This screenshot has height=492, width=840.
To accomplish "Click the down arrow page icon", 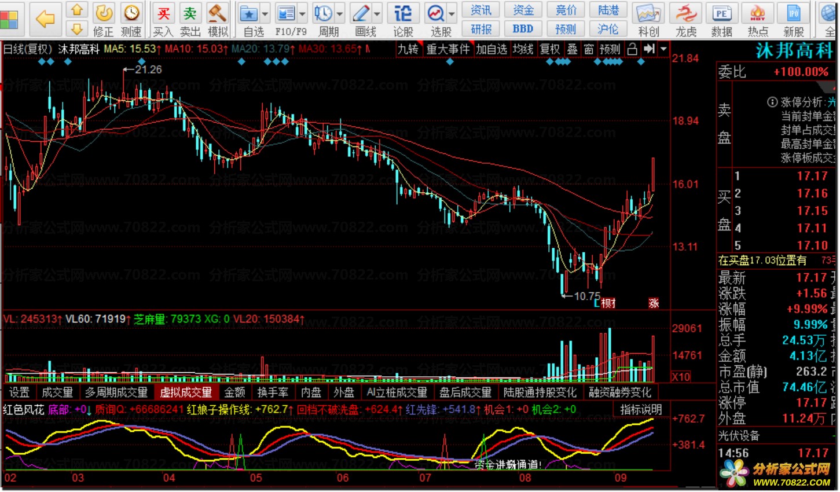I will pyautogui.click(x=77, y=28).
